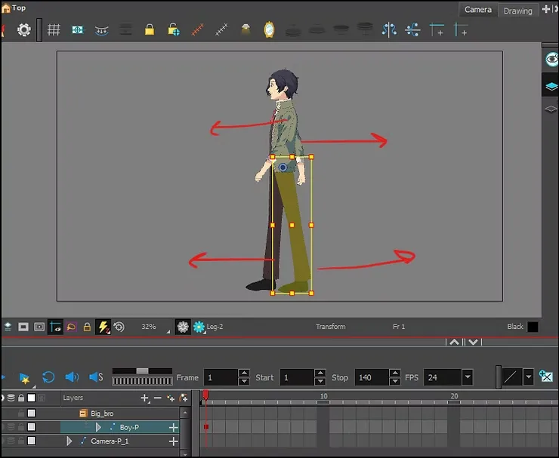Viewport: 559px width, 458px height.
Task: Click the gold mirror icon
Action: 269,29
